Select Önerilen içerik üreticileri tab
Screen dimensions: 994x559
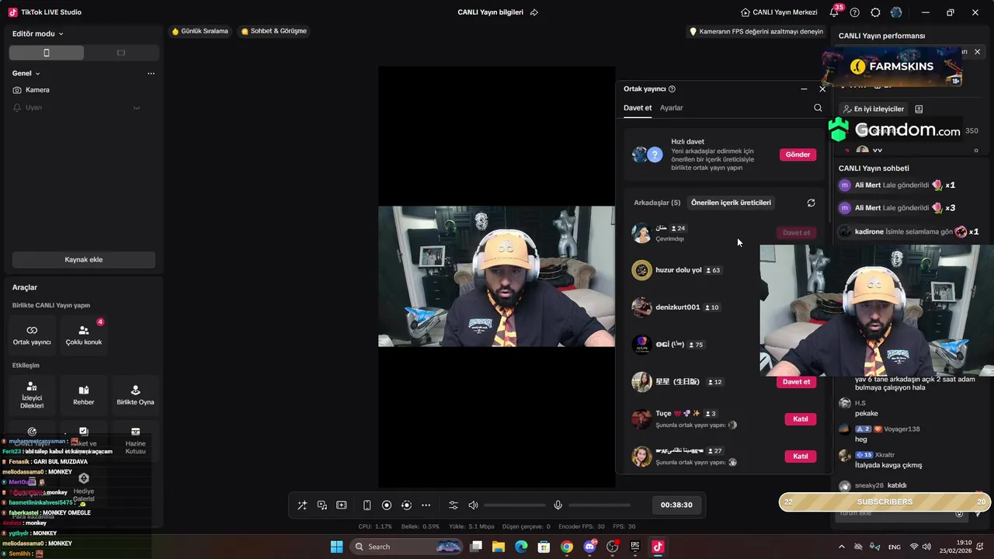(x=731, y=203)
